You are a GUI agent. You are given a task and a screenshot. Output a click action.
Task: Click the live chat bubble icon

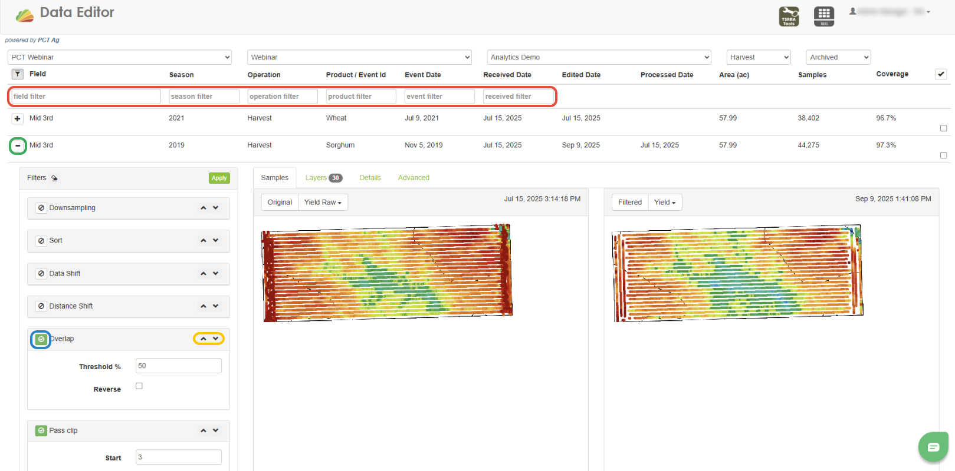pos(933,447)
